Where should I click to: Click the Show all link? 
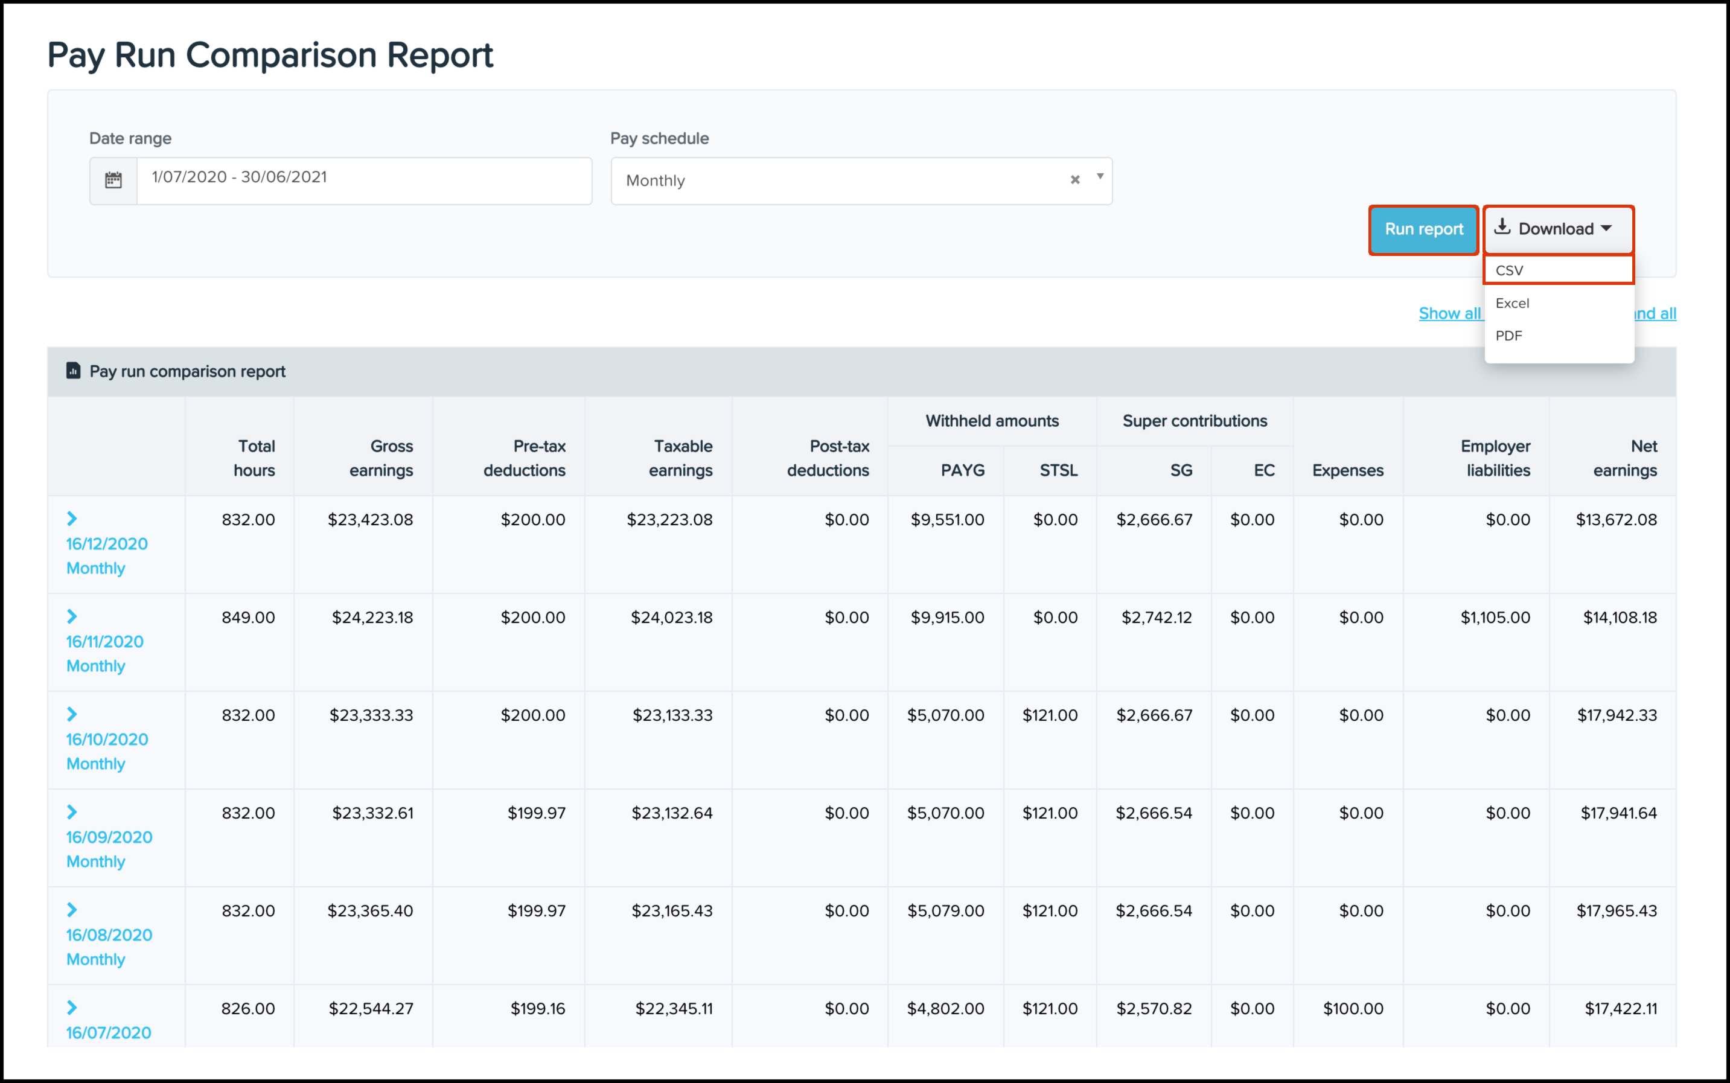pos(1449,313)
